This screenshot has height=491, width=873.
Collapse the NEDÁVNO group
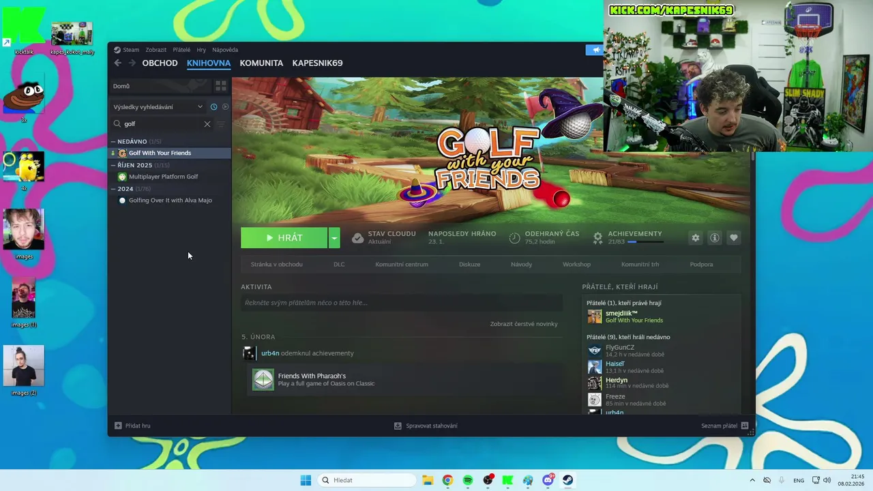pos(113,142)
